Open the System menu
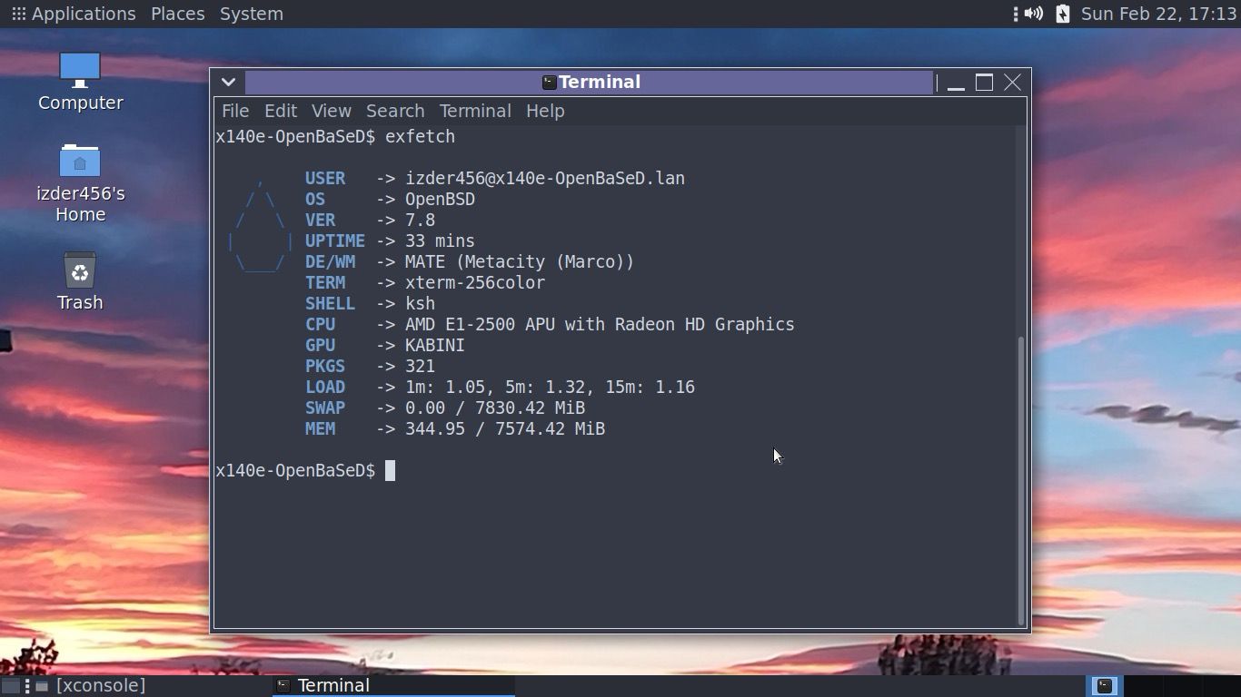This screenshot has height=697, width=1241. point(251,14)
